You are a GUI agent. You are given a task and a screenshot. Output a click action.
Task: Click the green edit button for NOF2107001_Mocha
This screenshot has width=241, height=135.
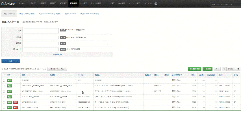(9, 96)
